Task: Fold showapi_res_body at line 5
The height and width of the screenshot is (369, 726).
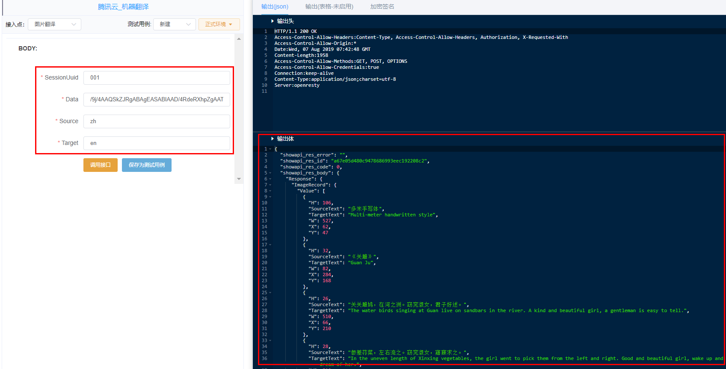Action: [x=270, y=173]
